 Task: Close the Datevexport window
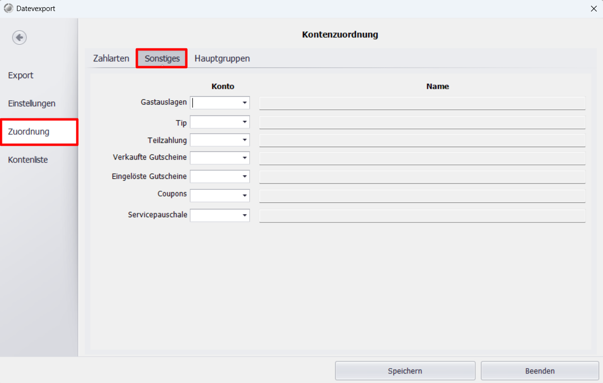593,8
